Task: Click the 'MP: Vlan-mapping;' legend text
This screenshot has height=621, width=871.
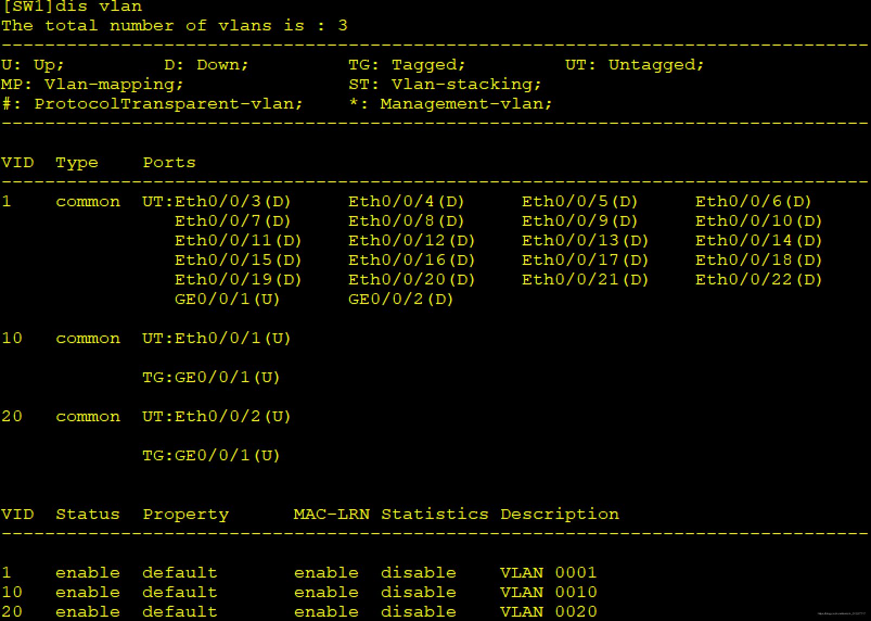Action: coord(92,84)
